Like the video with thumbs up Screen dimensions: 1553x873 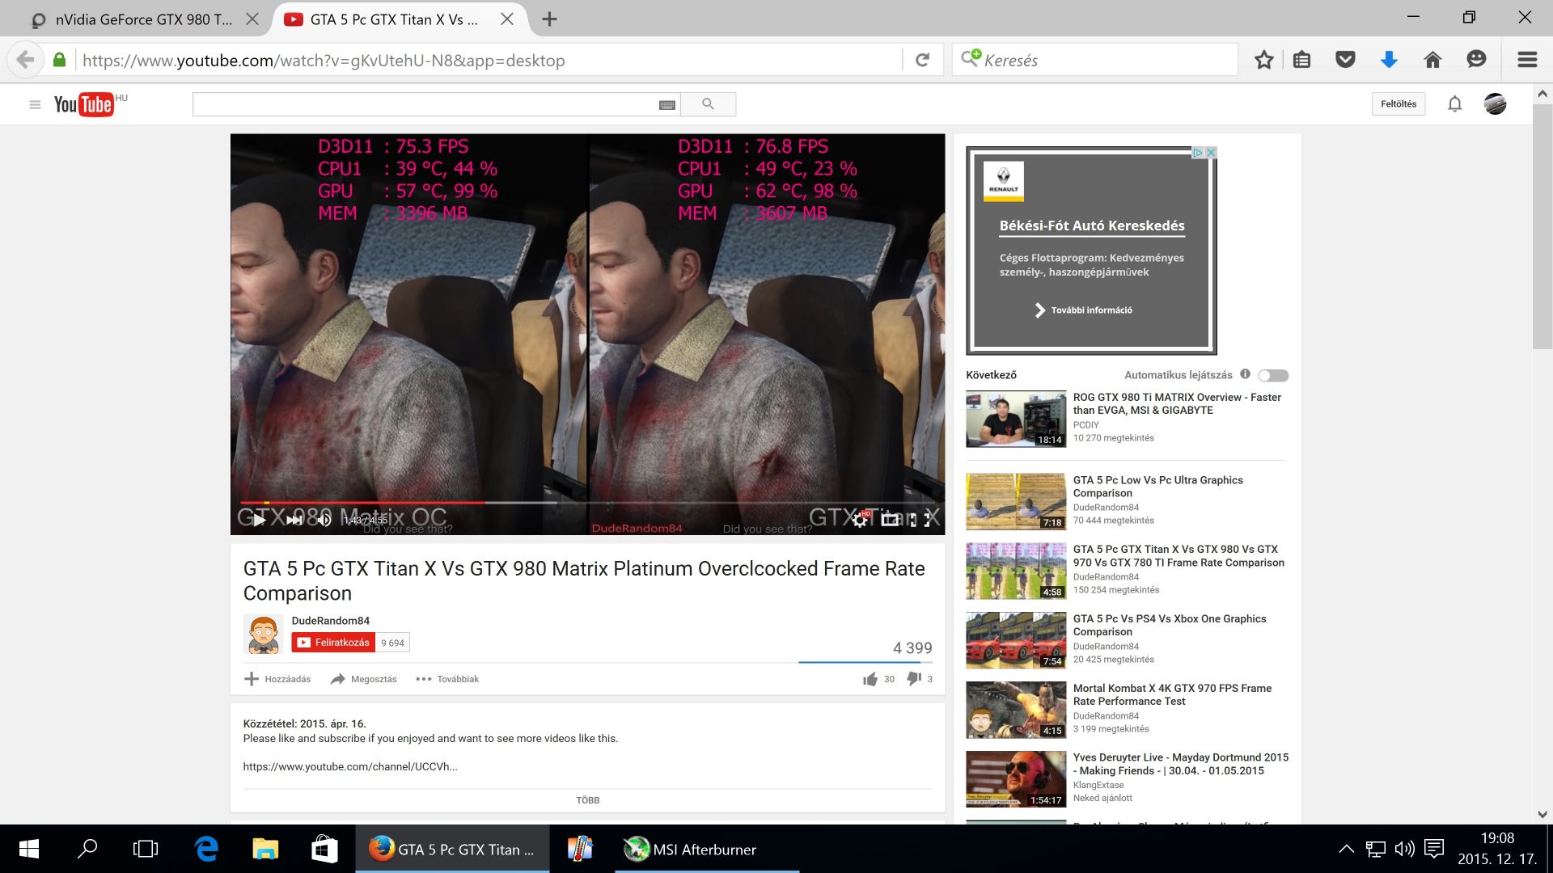(x=870, y=679)
